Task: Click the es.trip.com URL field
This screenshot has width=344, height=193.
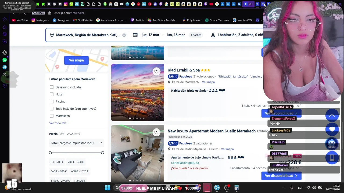Action: (x=69, y=13)
